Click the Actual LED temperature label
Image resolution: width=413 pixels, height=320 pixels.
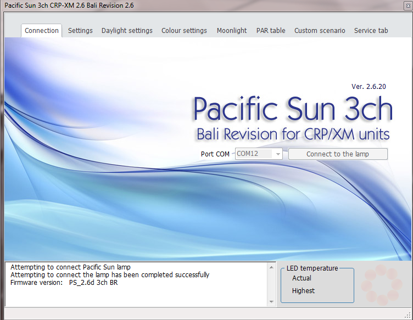click(302, 278)
